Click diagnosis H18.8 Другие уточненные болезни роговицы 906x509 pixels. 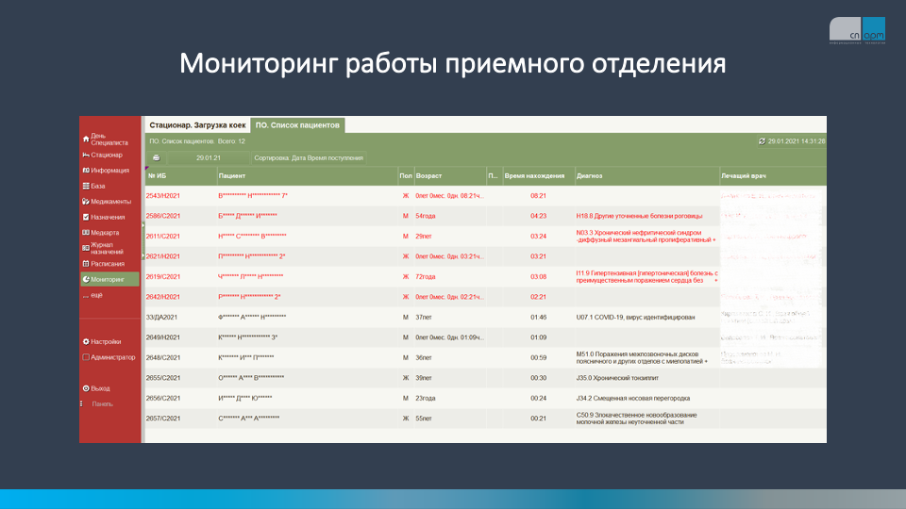click(639, 216)
